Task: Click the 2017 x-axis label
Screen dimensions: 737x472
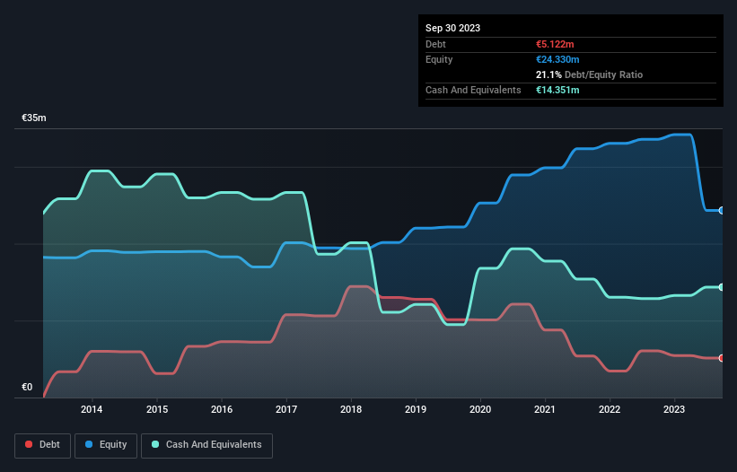Action: [x=286, y=409]
